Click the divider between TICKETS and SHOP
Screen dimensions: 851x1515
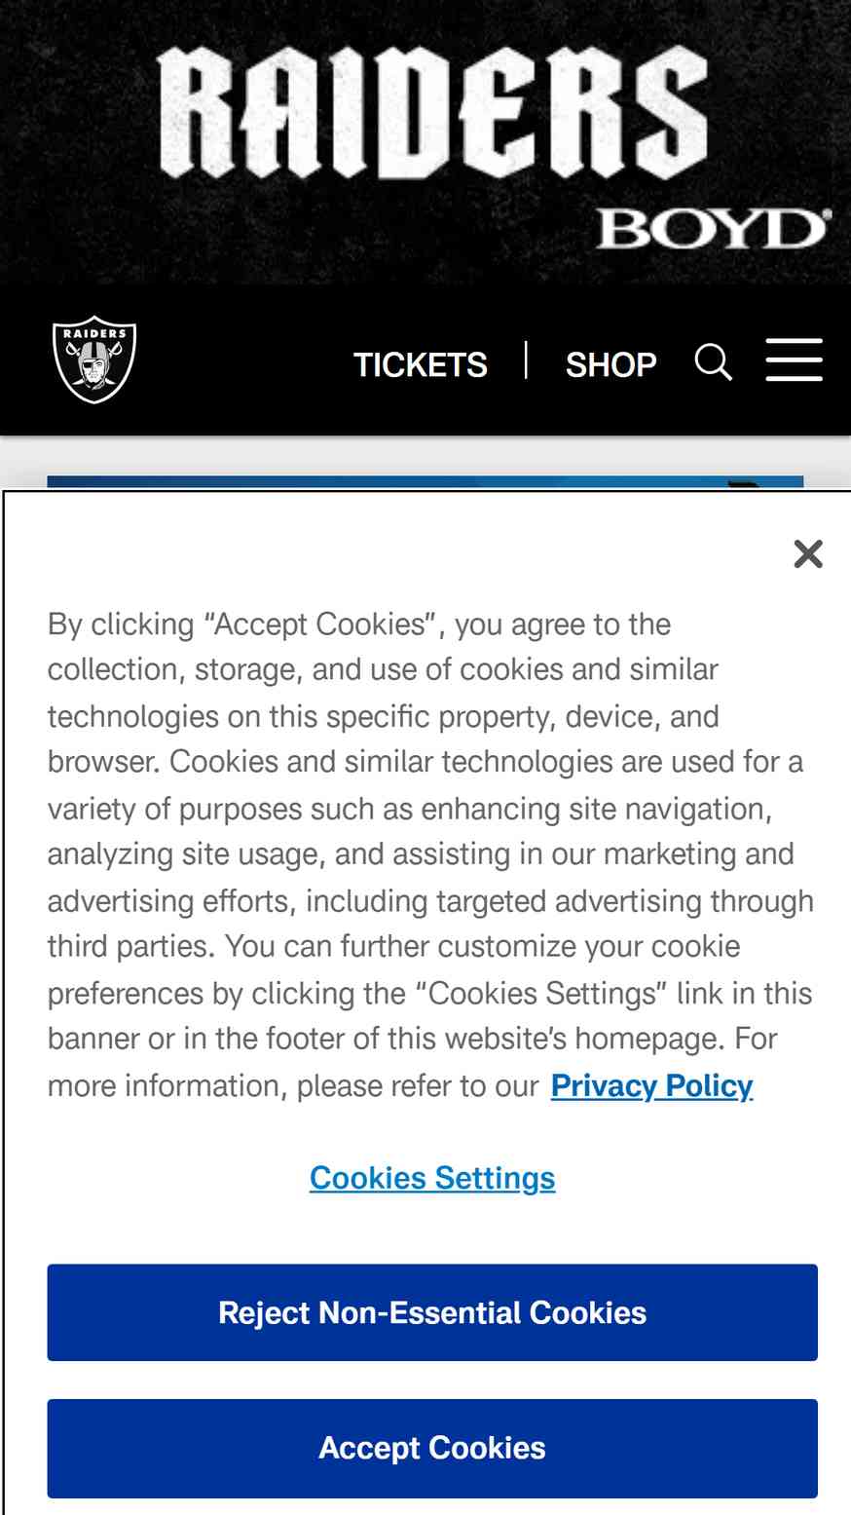[x=526, y=360]
